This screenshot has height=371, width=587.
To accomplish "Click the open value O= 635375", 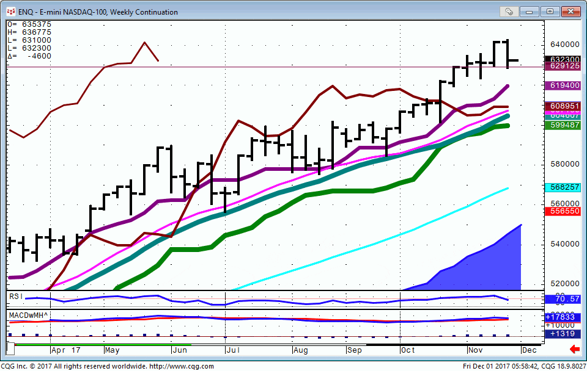I will click(29, 24).
